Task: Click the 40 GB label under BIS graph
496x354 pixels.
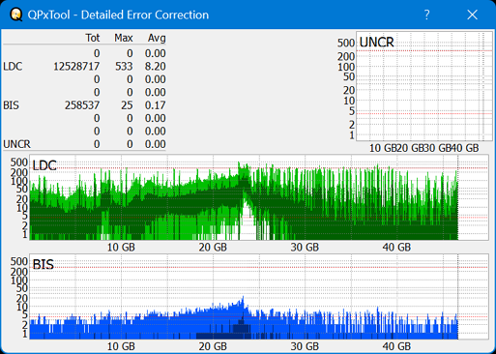Action: coord(396,346)
